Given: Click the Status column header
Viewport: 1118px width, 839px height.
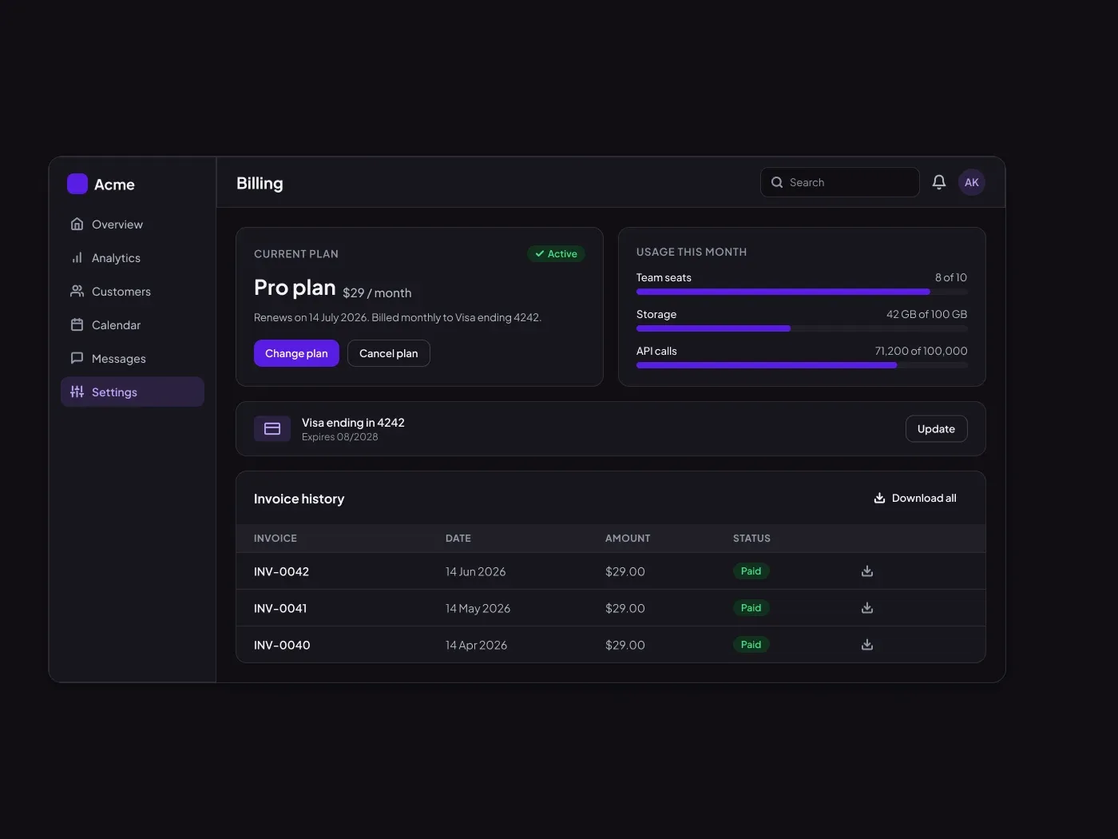Looking at the screenshot, I should 751,539.
